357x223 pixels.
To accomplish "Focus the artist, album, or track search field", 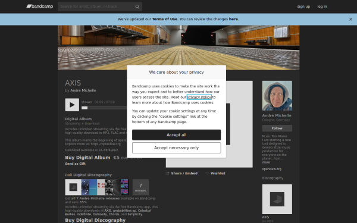I will coord(96,7).
